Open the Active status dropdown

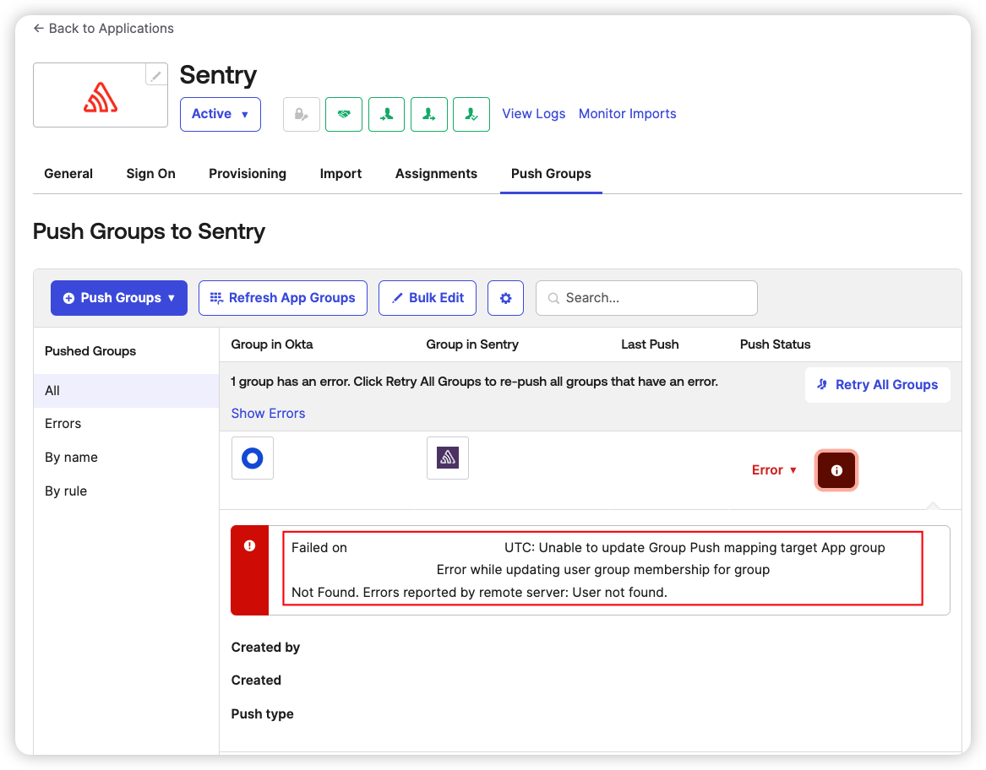pos(220,114)
